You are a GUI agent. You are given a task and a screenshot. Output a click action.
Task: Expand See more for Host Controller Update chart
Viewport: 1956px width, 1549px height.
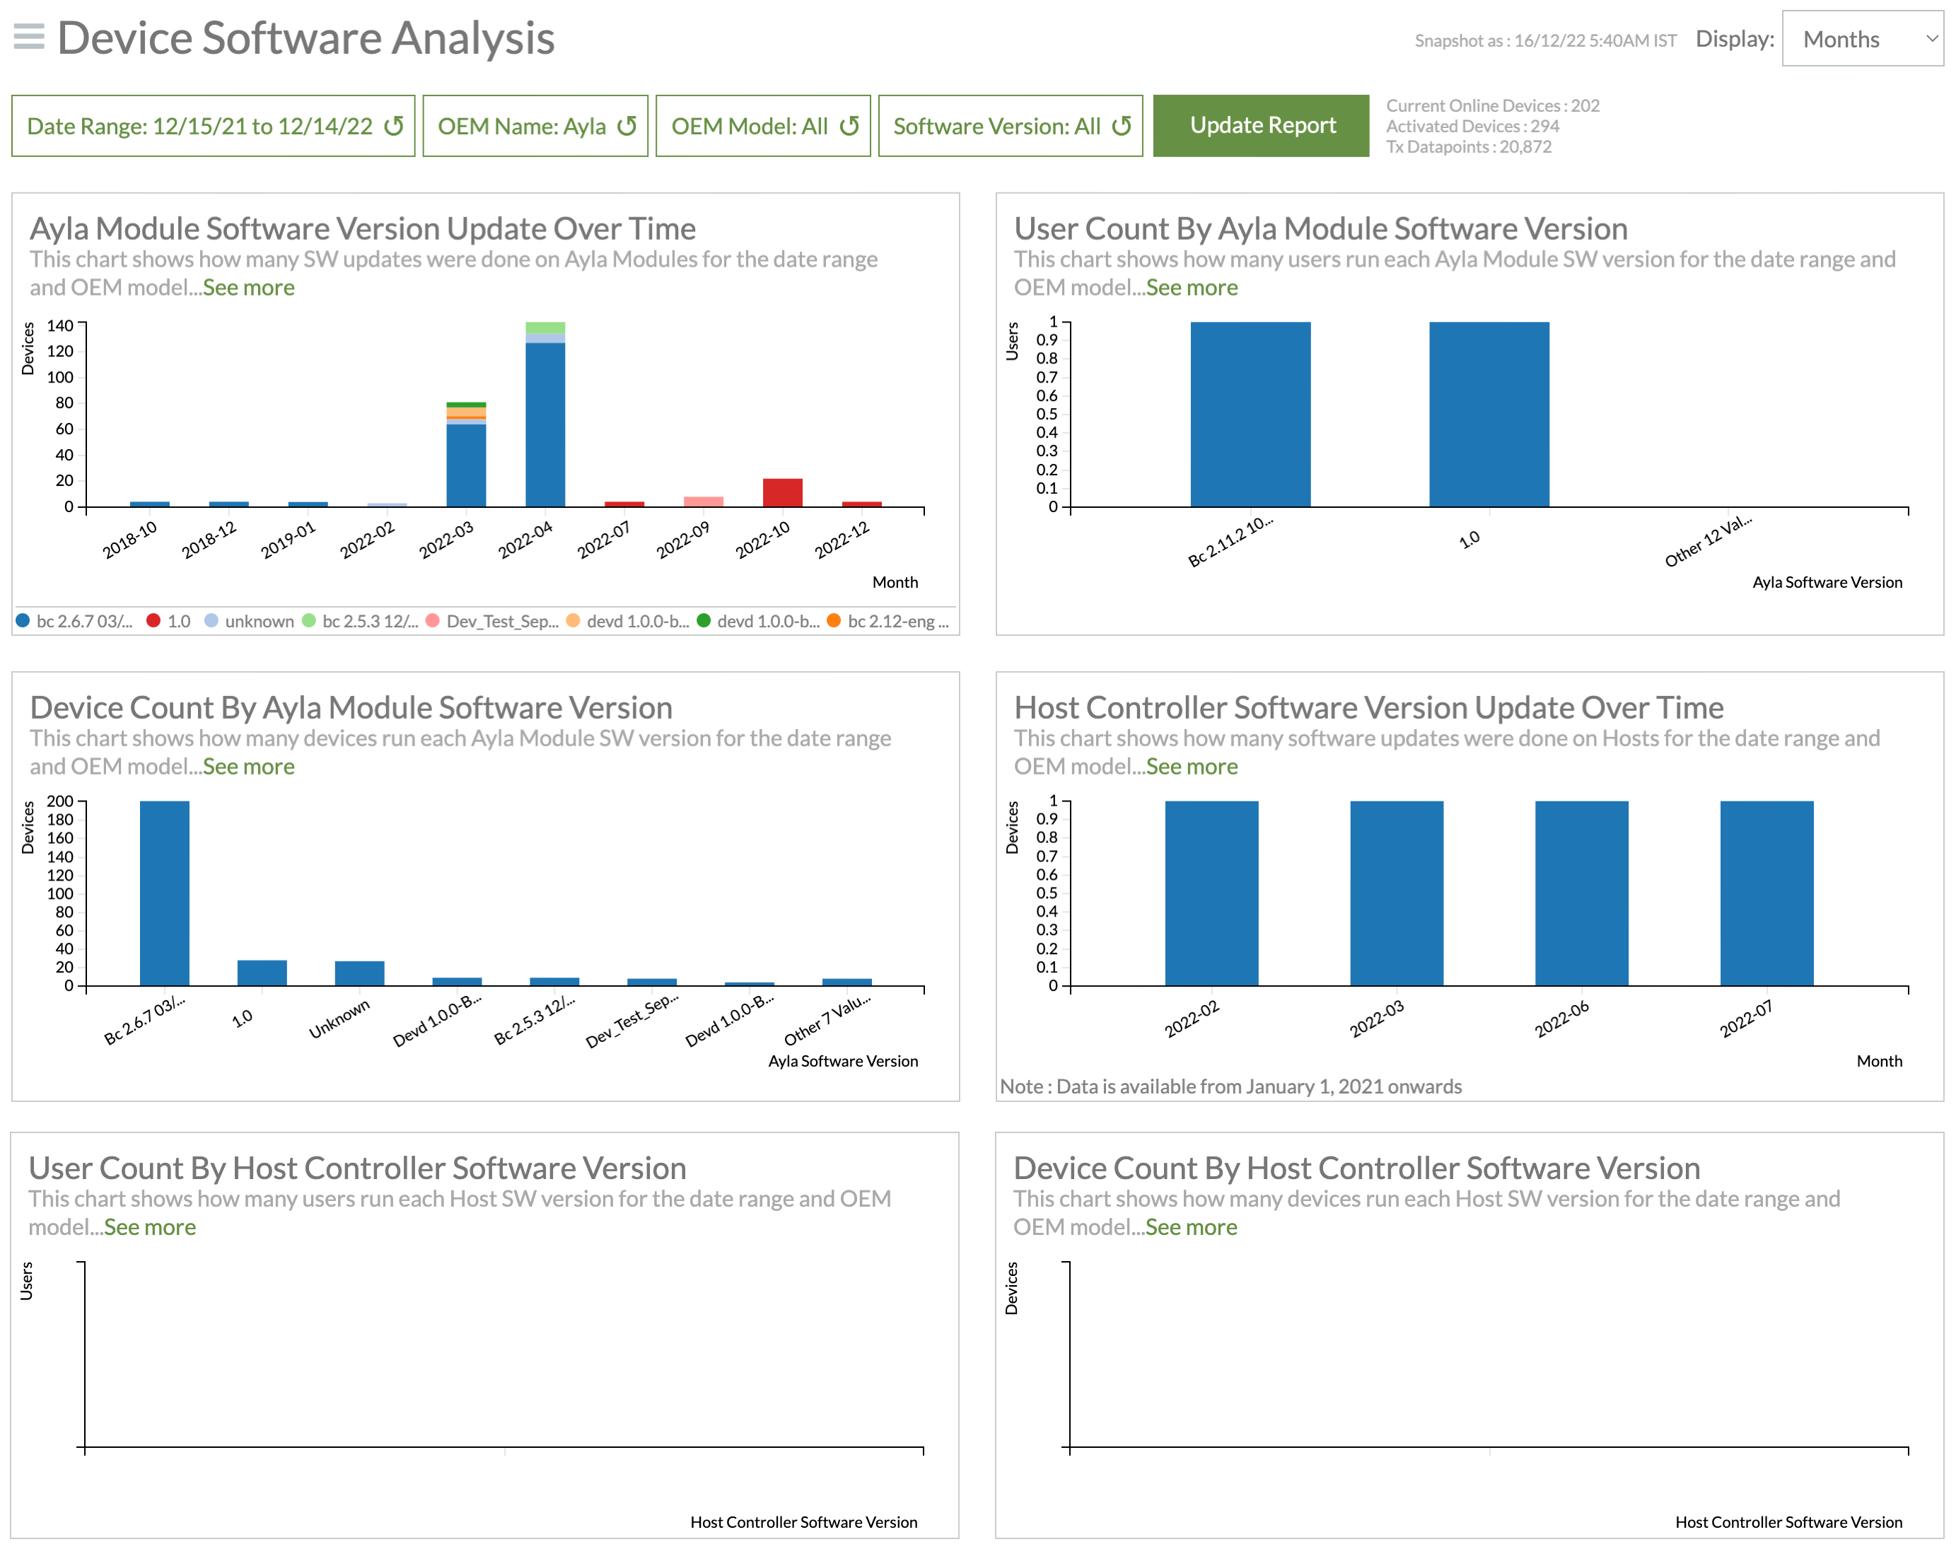[x=1191, y=766]
